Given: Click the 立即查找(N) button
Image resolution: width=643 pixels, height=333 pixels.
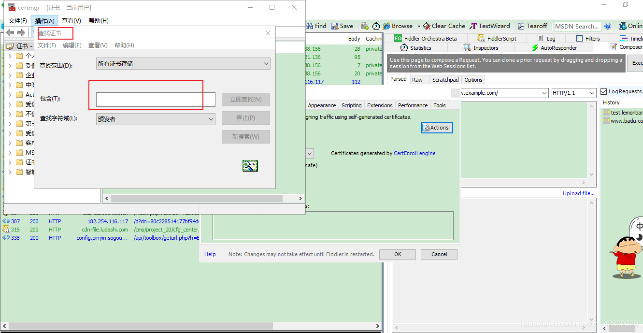Looking at the screenshot, I should (x=246, y=100).
